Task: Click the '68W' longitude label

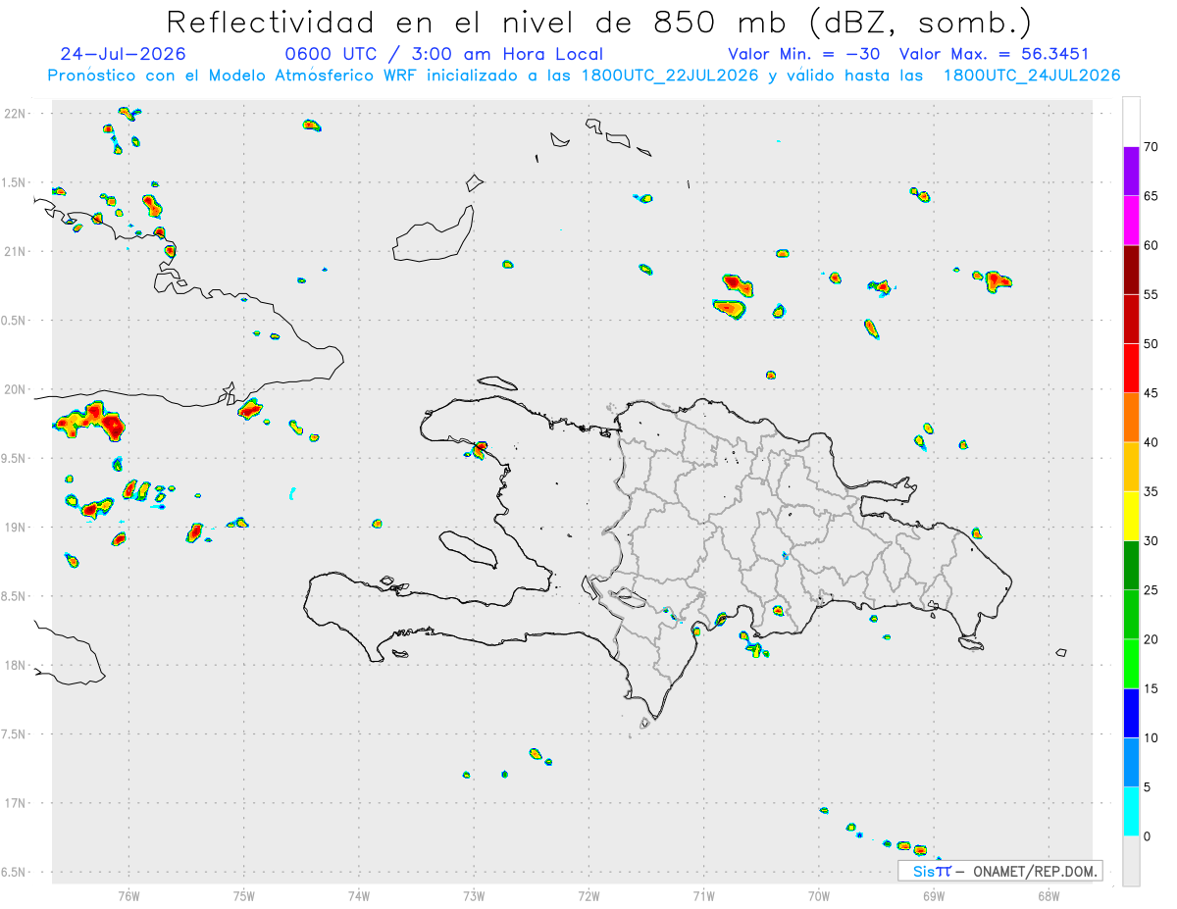Action: point(1049,897)
